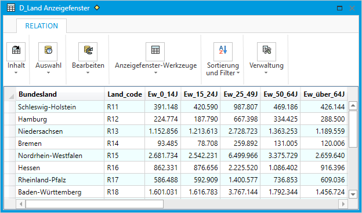
Task: Open the Inhalt table icon
Action: point(16,52)
